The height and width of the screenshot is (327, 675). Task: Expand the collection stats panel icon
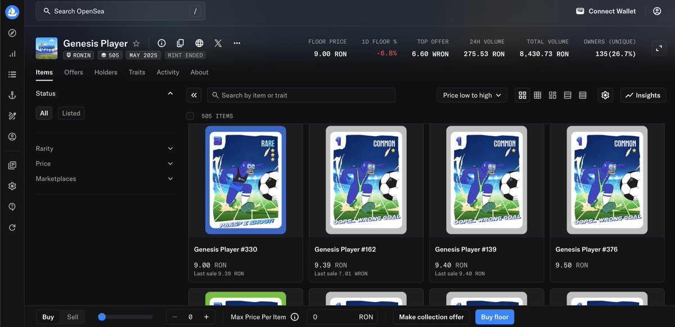[659, 48]
